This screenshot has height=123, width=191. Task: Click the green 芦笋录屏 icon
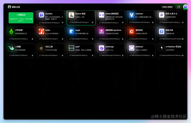coord(11,32)
